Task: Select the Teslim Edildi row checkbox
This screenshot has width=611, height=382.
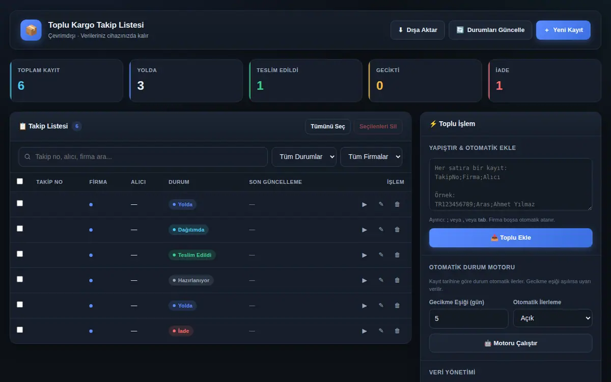Action: pyautogui.click(x=20, y=254)
